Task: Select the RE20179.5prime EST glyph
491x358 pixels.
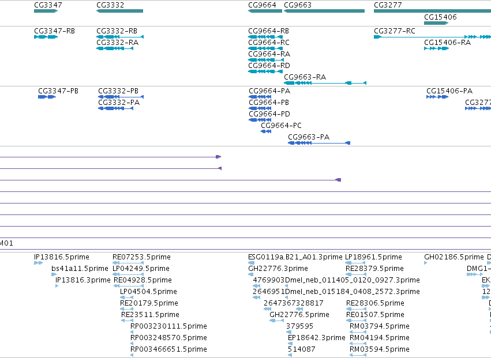Action: coord(127,309)
